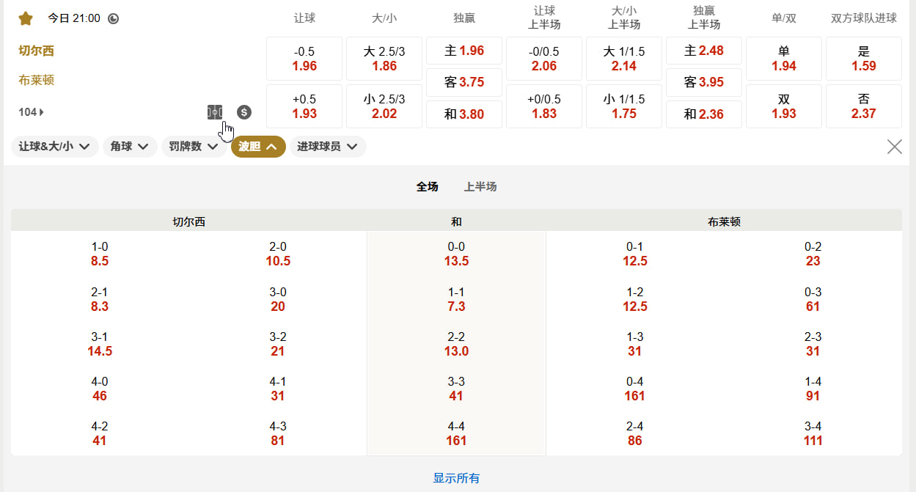Open the 切尔西 team link
This screenshot has width=916, height=492.
click(x=36, y=51)
